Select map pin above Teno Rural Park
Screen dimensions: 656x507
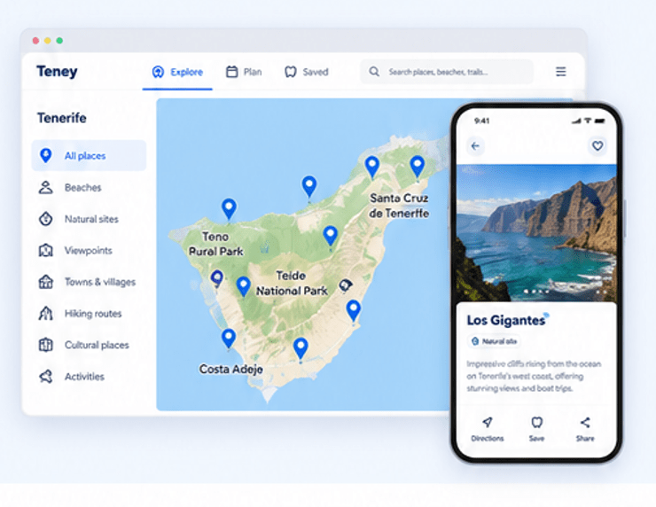(229, 208)
